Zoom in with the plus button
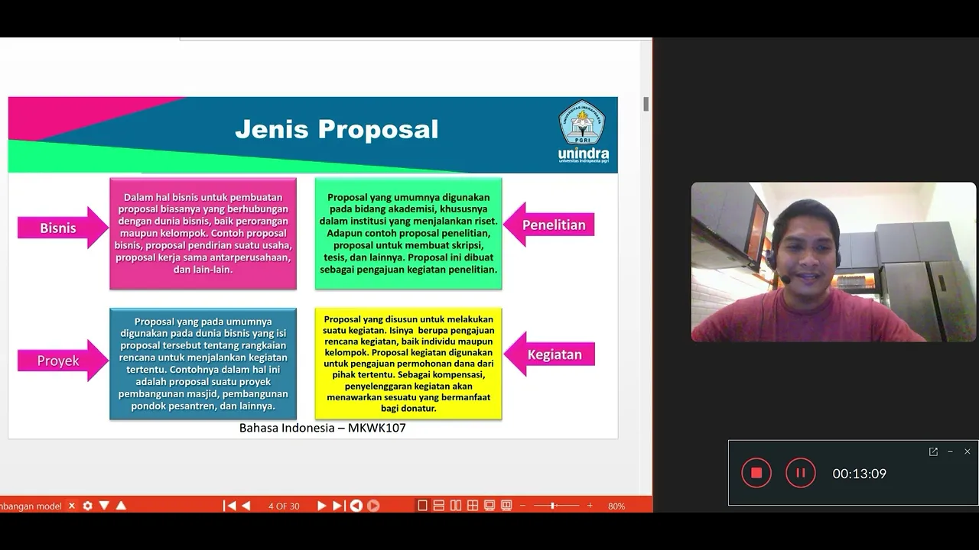Viewport: 979px width, 550px height. 590,506
